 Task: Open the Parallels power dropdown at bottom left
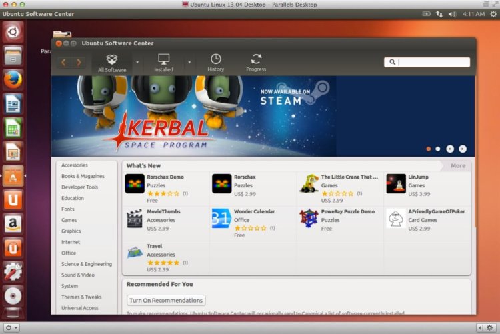tap(11, 327)
